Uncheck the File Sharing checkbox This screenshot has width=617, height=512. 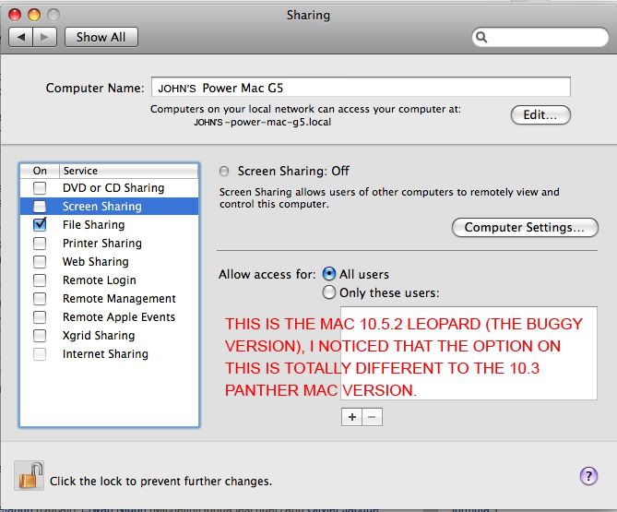pos(40,225)
